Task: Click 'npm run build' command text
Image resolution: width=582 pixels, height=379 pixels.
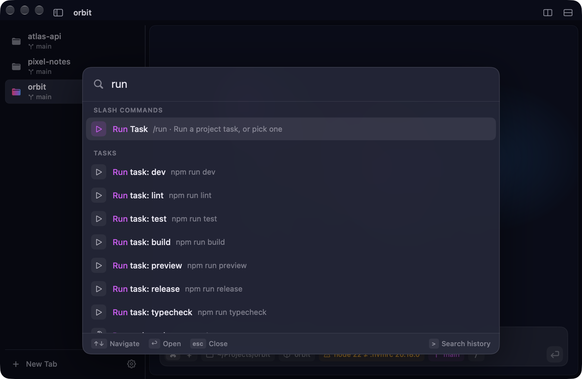Action: [200, 242]
